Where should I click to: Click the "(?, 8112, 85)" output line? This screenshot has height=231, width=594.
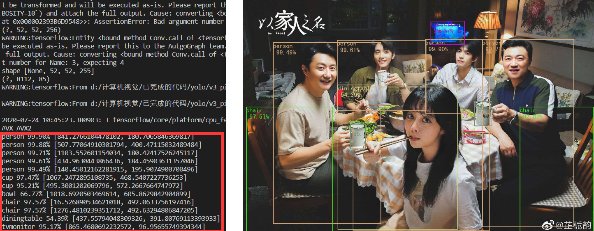pos(26,79)
